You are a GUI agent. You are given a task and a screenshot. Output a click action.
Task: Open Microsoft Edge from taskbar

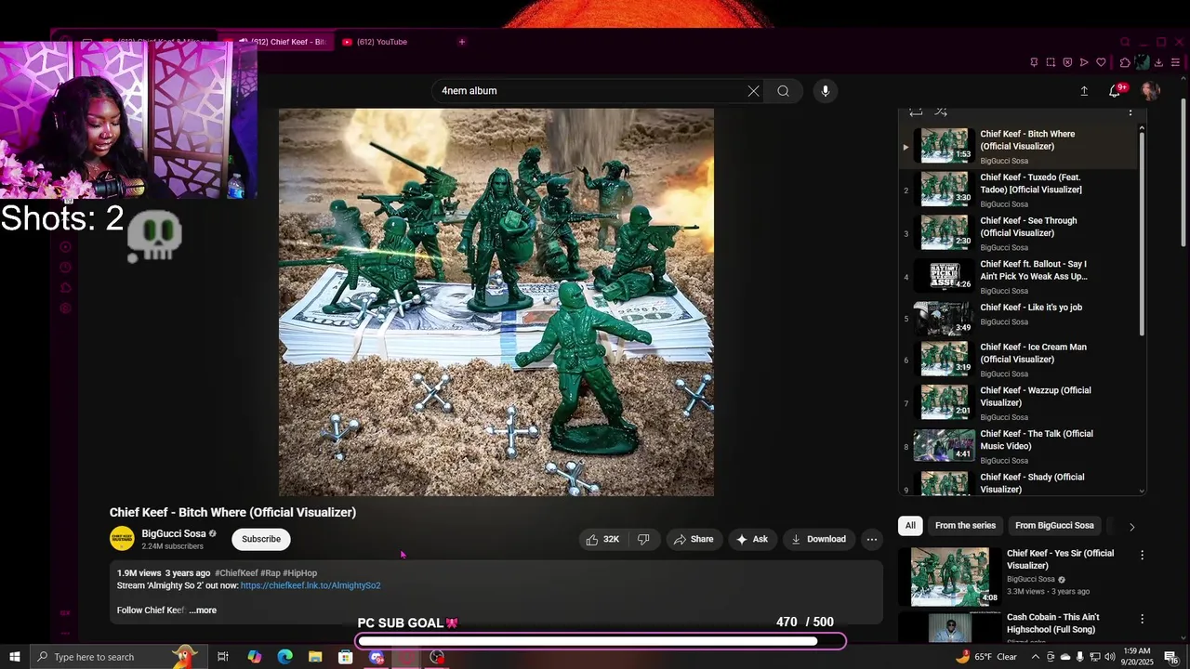tap(284, 657)
